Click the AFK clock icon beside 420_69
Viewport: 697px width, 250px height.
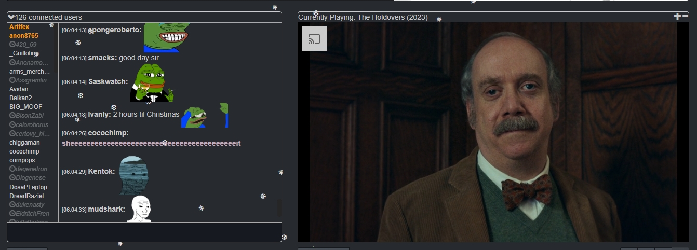pos(12,45)
